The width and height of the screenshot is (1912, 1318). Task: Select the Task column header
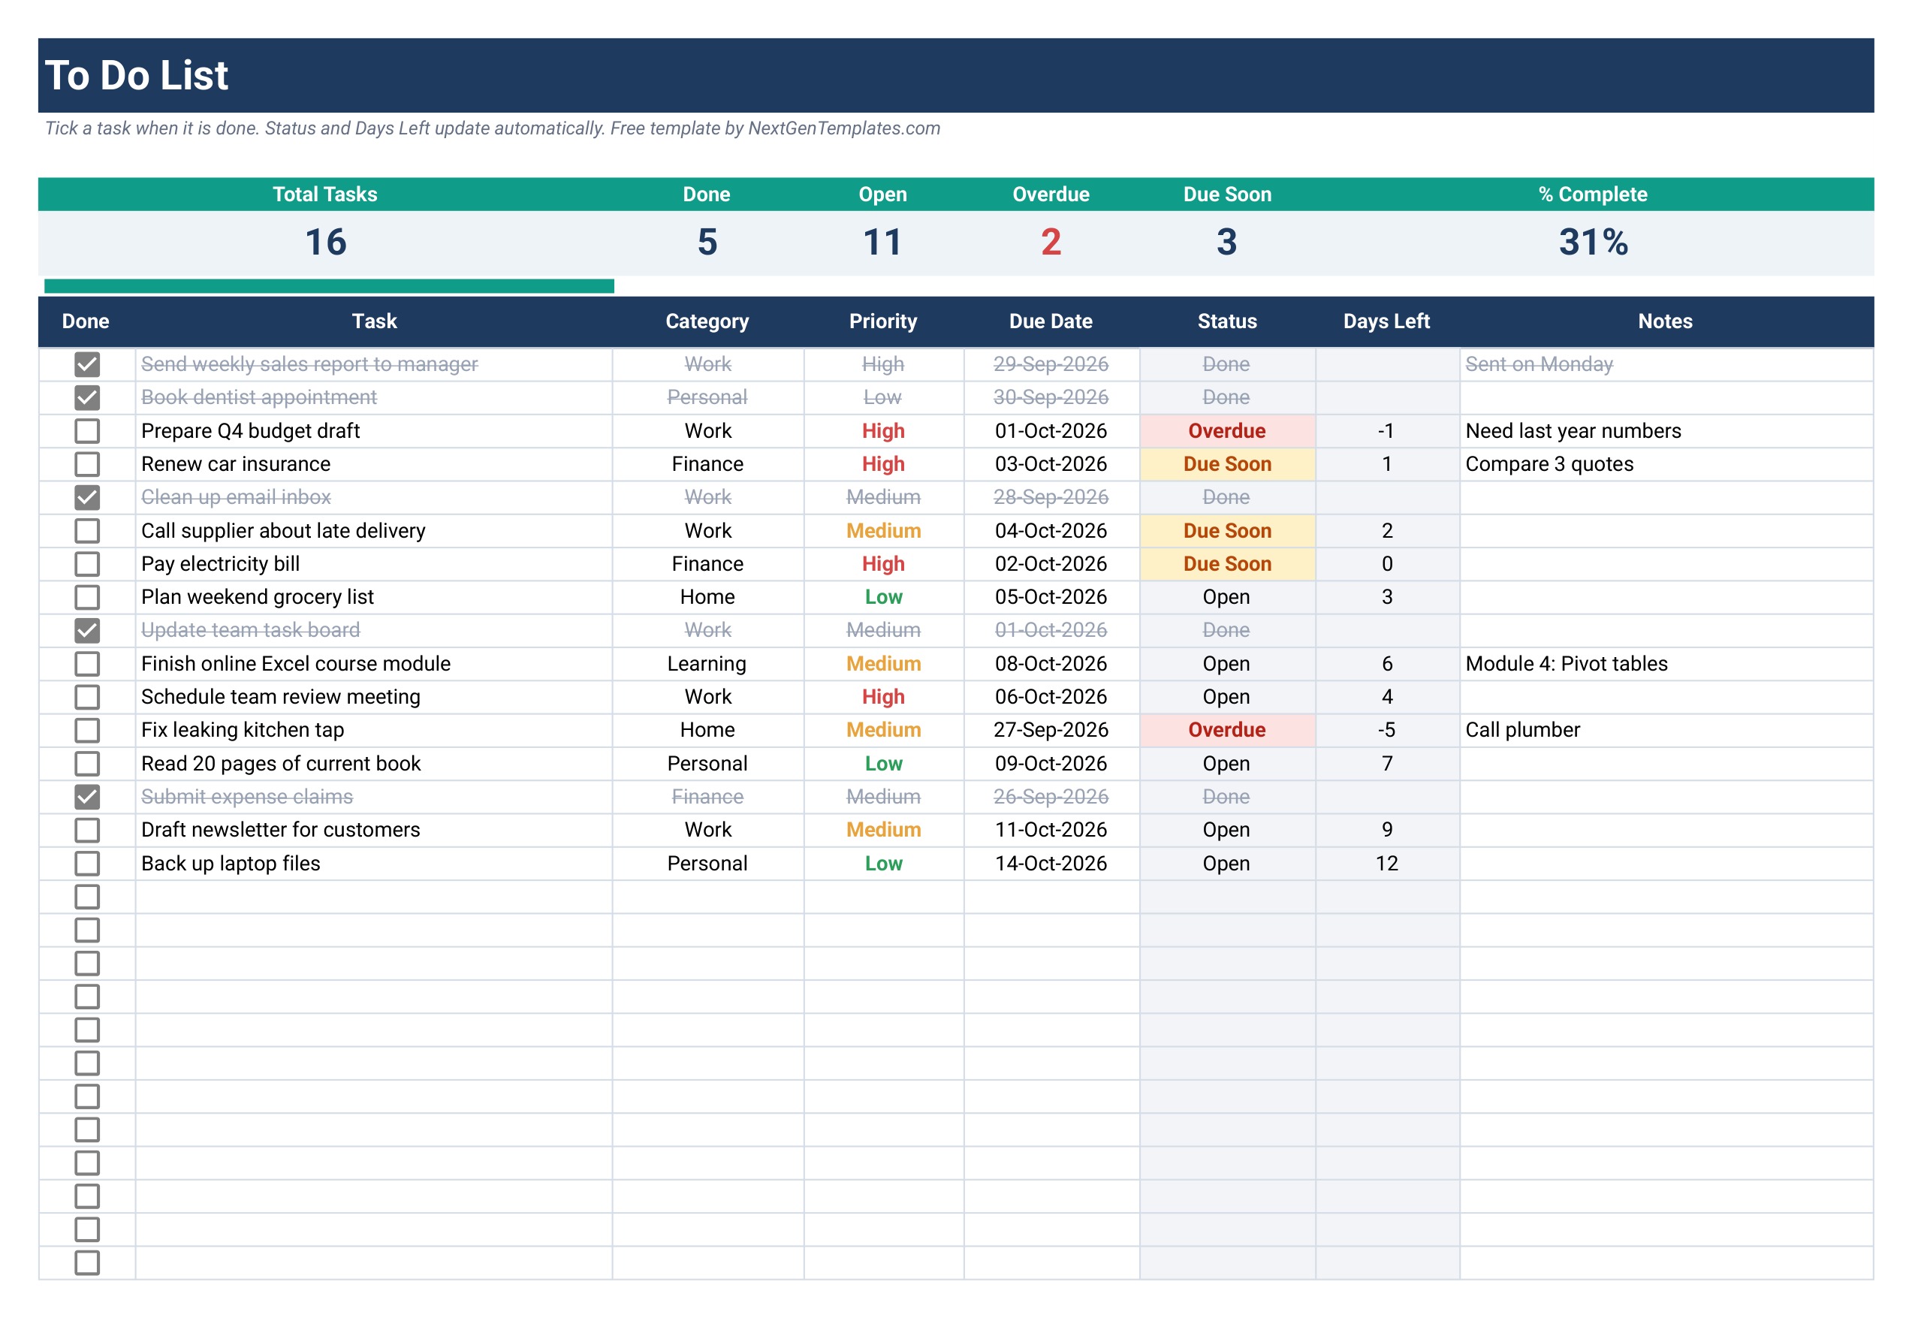(374, 321)
